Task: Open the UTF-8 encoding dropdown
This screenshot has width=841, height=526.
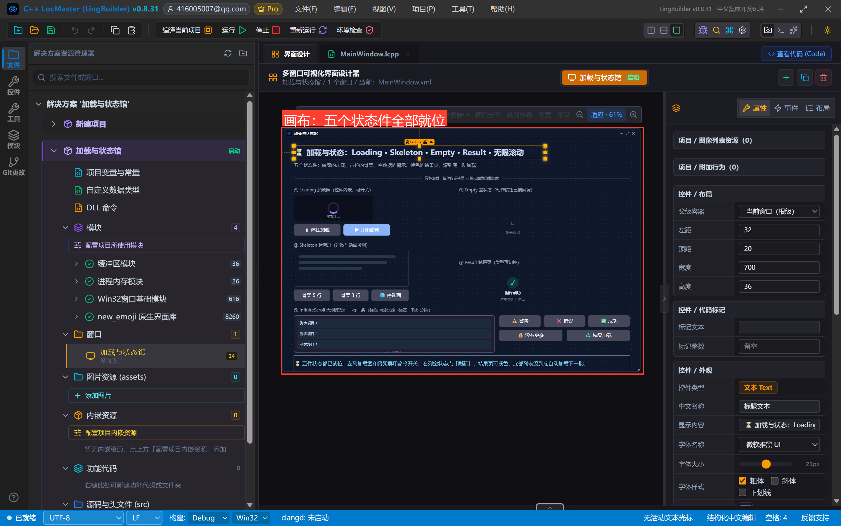Action: pyautogui.click(x=83, y=518)
